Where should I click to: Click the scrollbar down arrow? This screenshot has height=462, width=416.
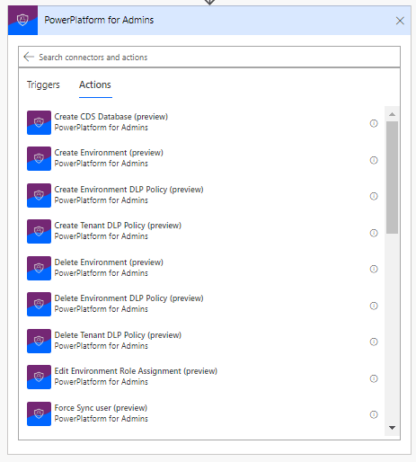click(x=392, y=428)
